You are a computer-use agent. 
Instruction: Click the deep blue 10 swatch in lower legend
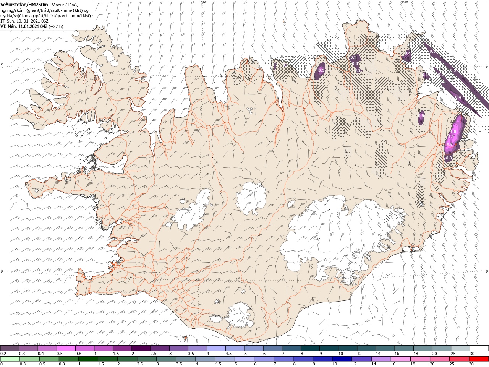pyautogui.click(x=342, y=359)
